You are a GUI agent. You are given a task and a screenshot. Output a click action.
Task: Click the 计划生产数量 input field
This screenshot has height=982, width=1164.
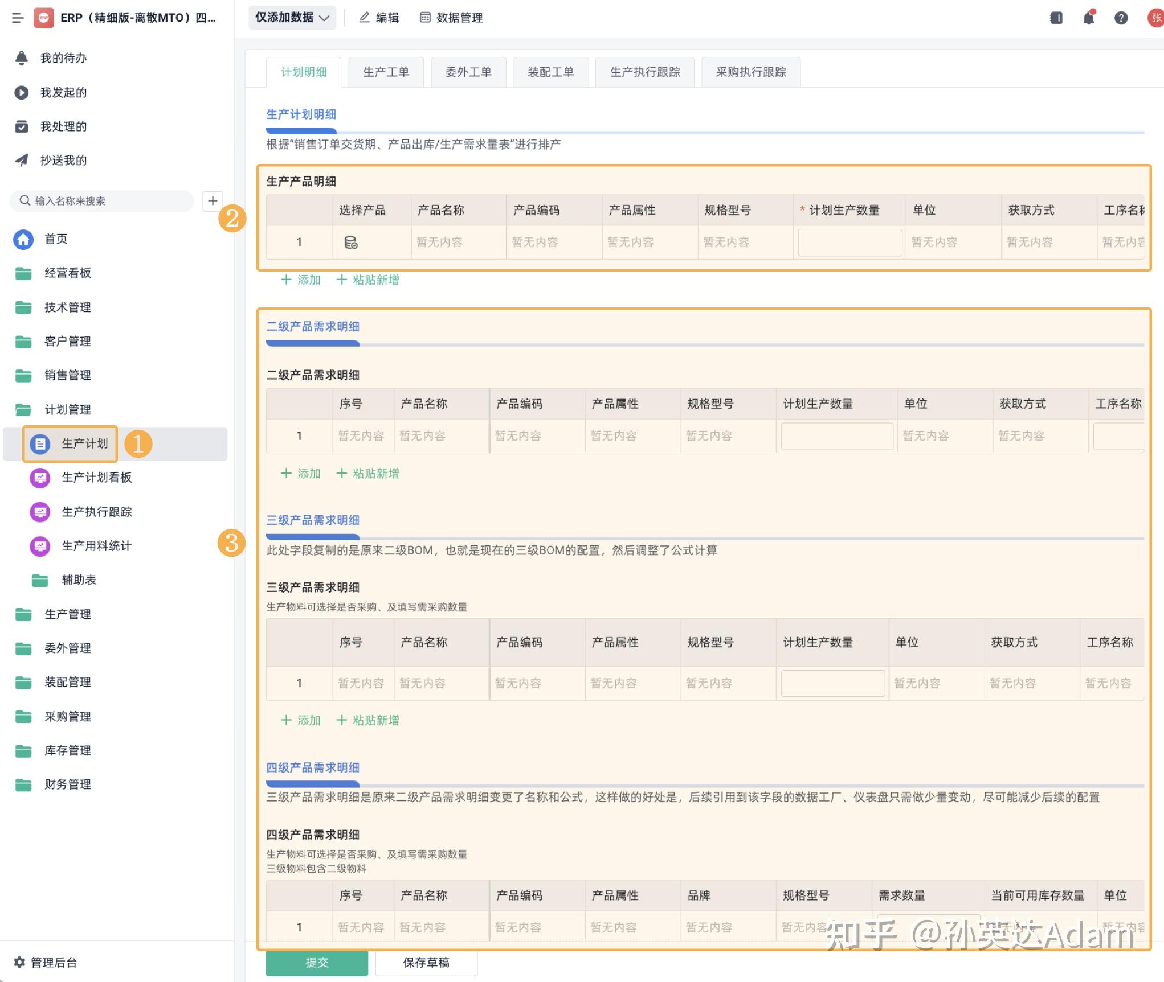point(849,241)
